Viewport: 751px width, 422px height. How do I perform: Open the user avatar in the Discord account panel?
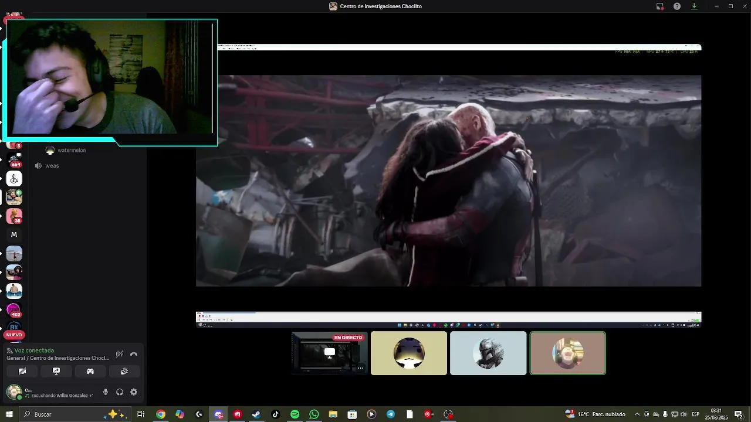click(x=14, y=392)
